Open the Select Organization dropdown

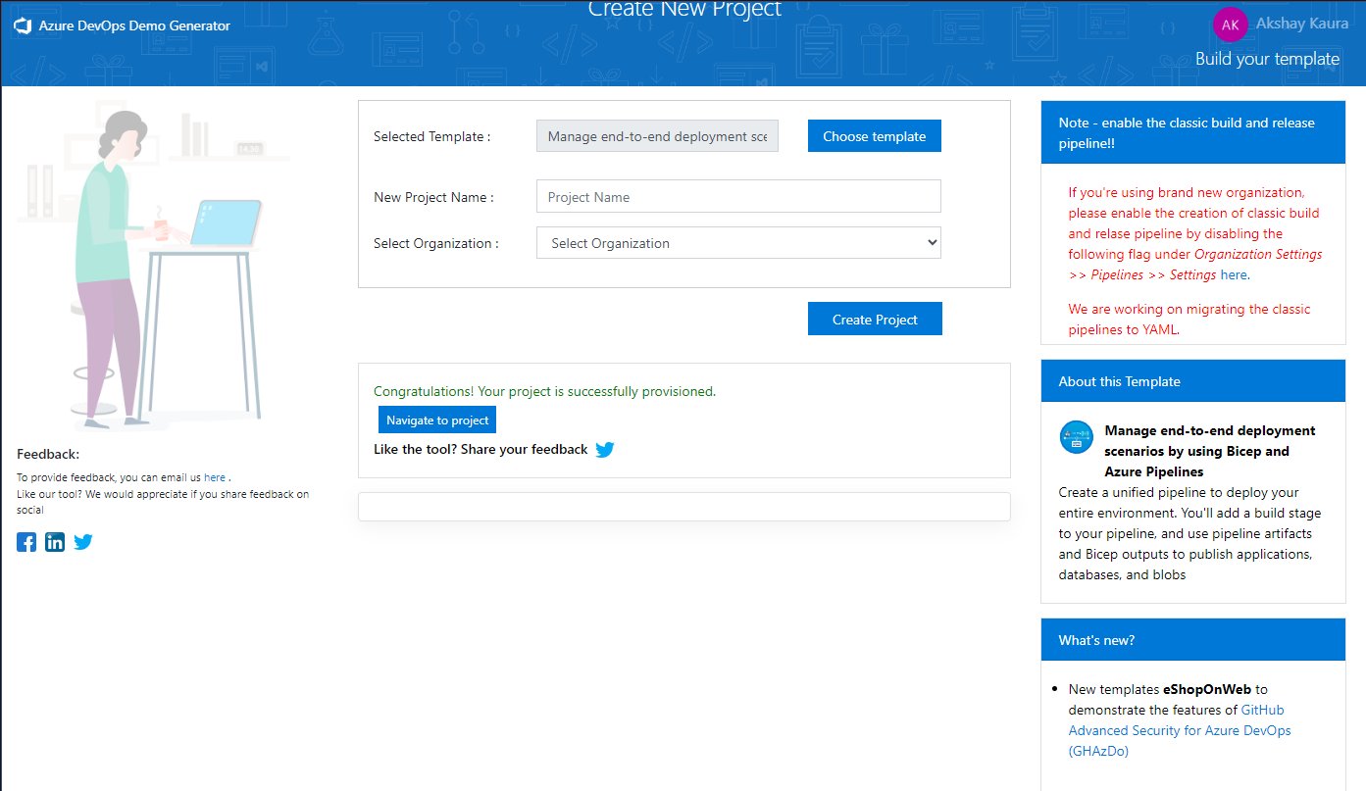click(x=738, y=243)
